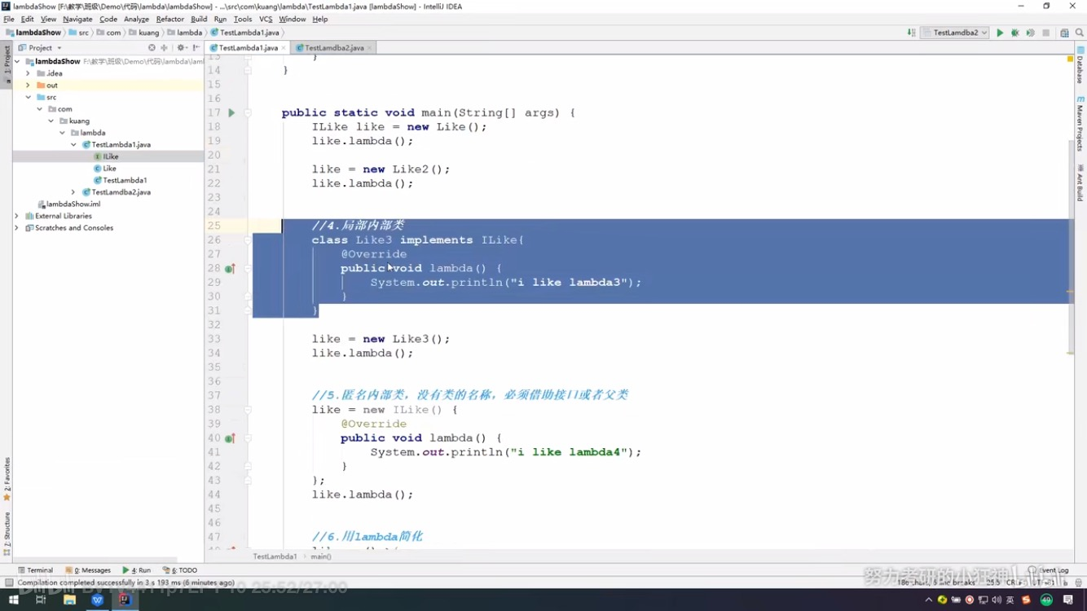This screenshot has width=1087, height=611.
Task: Open the Ant Build tool window
Action: tap(1080, 182)
